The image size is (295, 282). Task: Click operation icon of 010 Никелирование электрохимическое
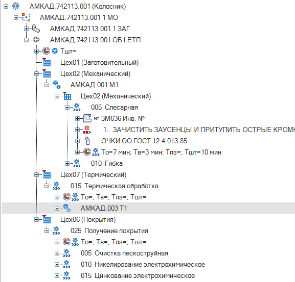click(x=66, y=264)
